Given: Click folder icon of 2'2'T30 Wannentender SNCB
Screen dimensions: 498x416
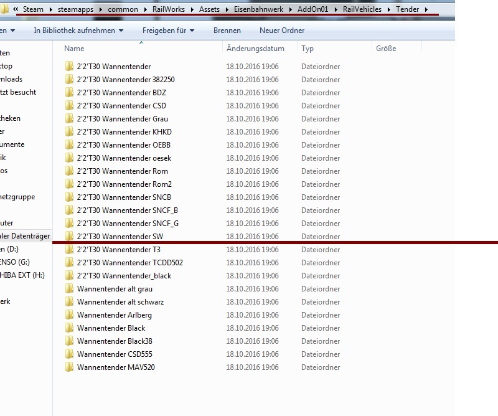Looking at the screenshot, I should pos(69,197).
